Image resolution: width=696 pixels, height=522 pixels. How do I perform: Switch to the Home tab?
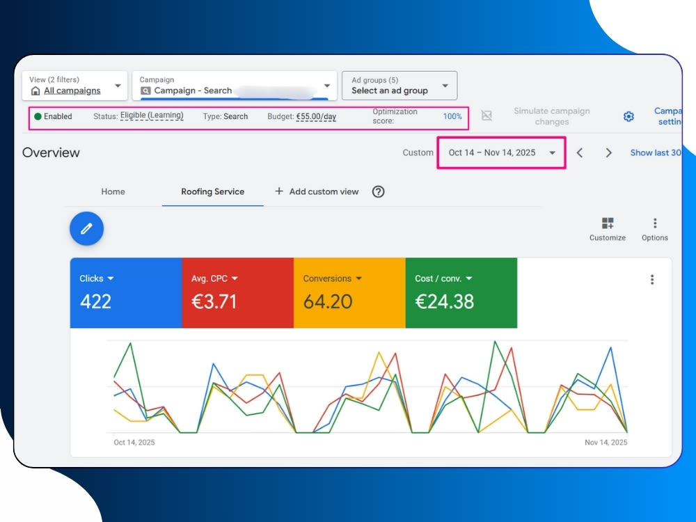point(113,192)
